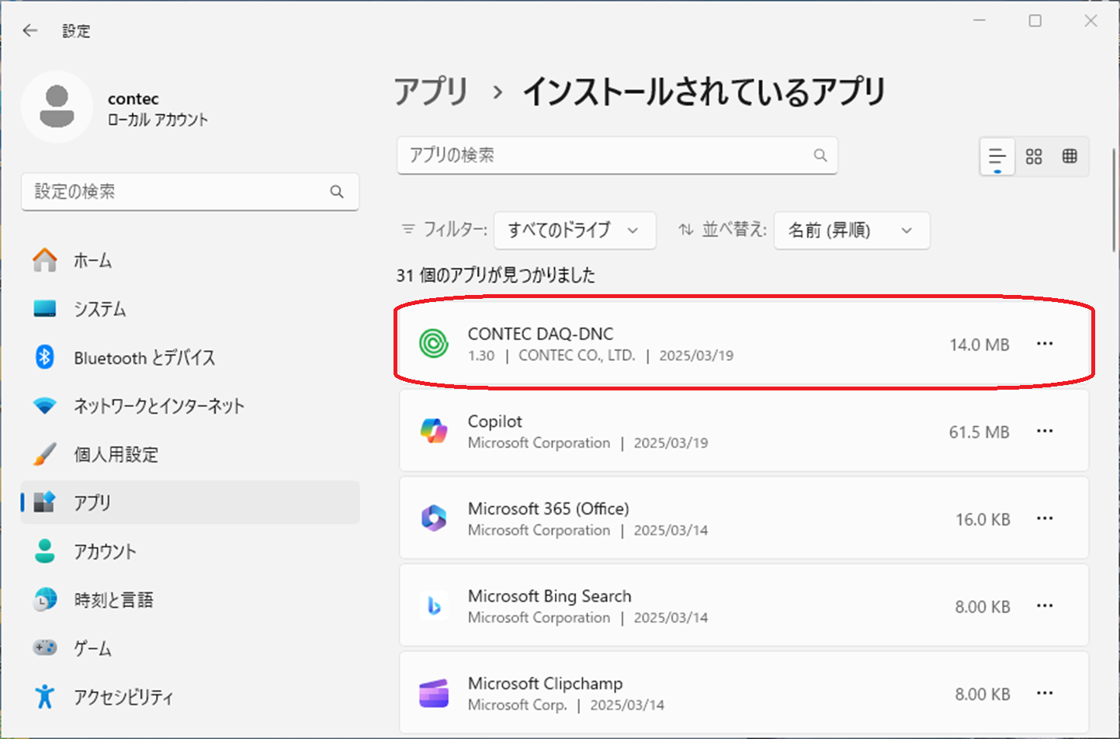Click the Bing Search app icon
The image size is (1120, 739).
click(434, 605)
